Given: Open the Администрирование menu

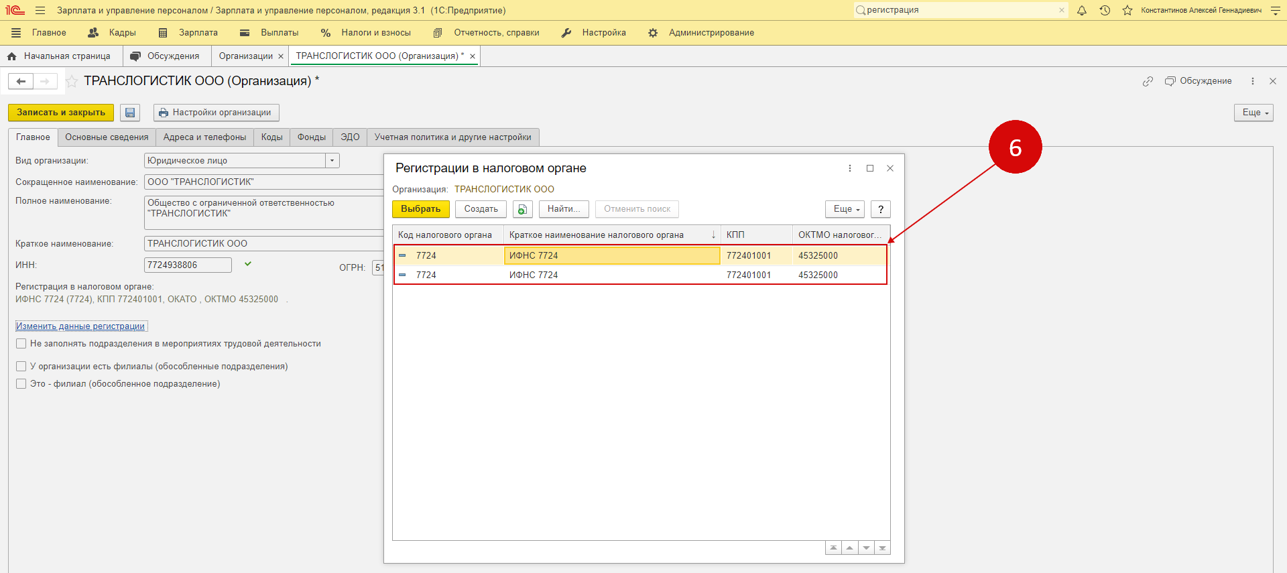Looking at the screenshot, I should [701, 33].
